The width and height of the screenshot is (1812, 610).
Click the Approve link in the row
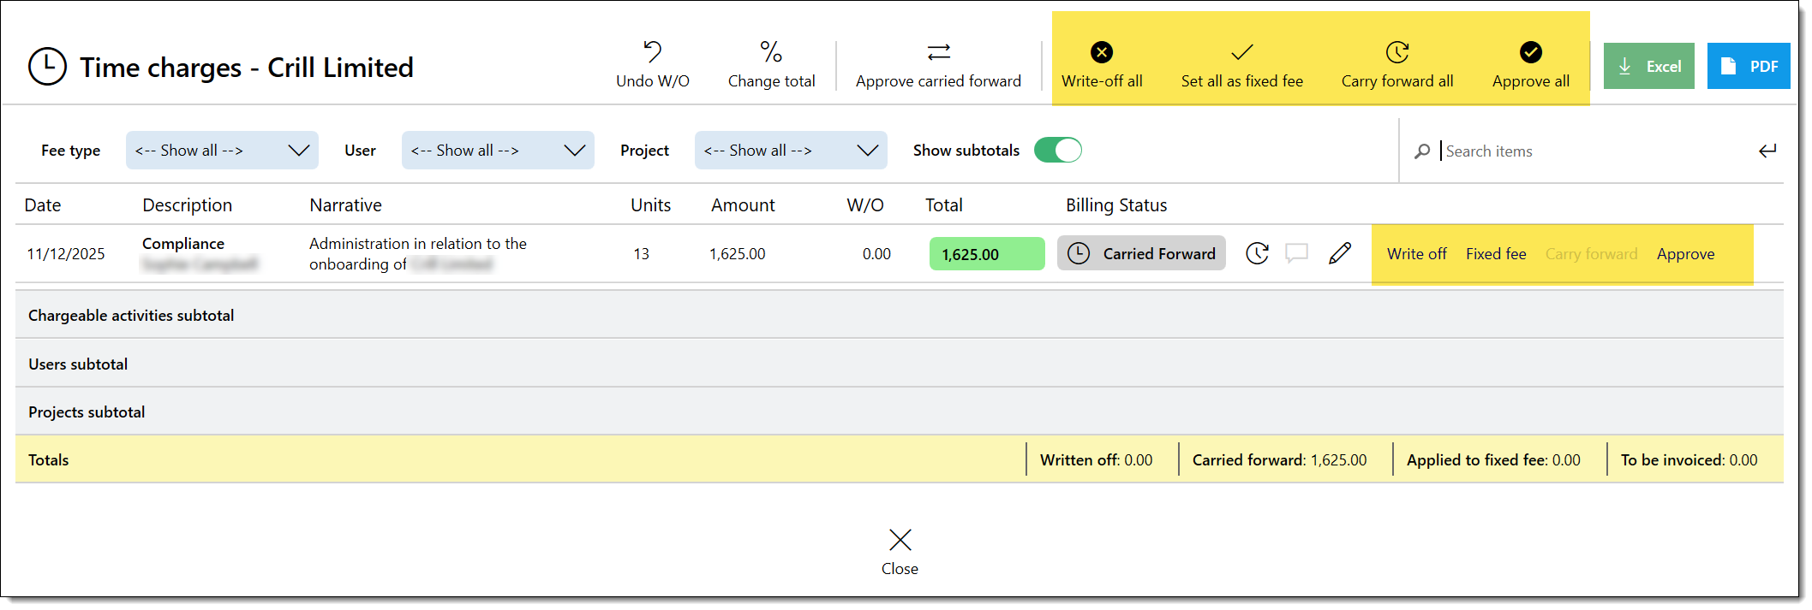click(x=1685, y=254)
